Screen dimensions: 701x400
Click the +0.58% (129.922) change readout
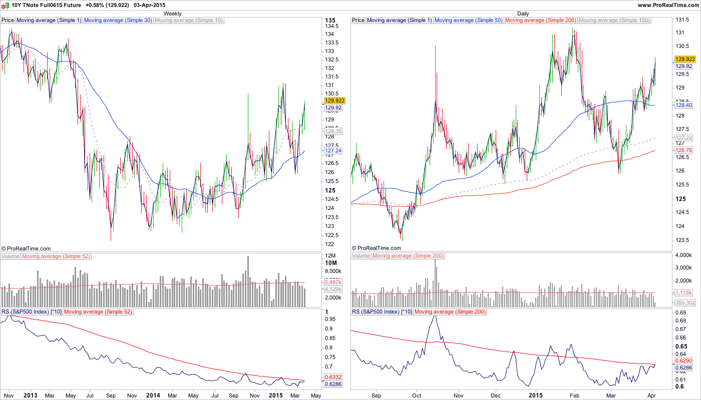click(x=107, y=5)
